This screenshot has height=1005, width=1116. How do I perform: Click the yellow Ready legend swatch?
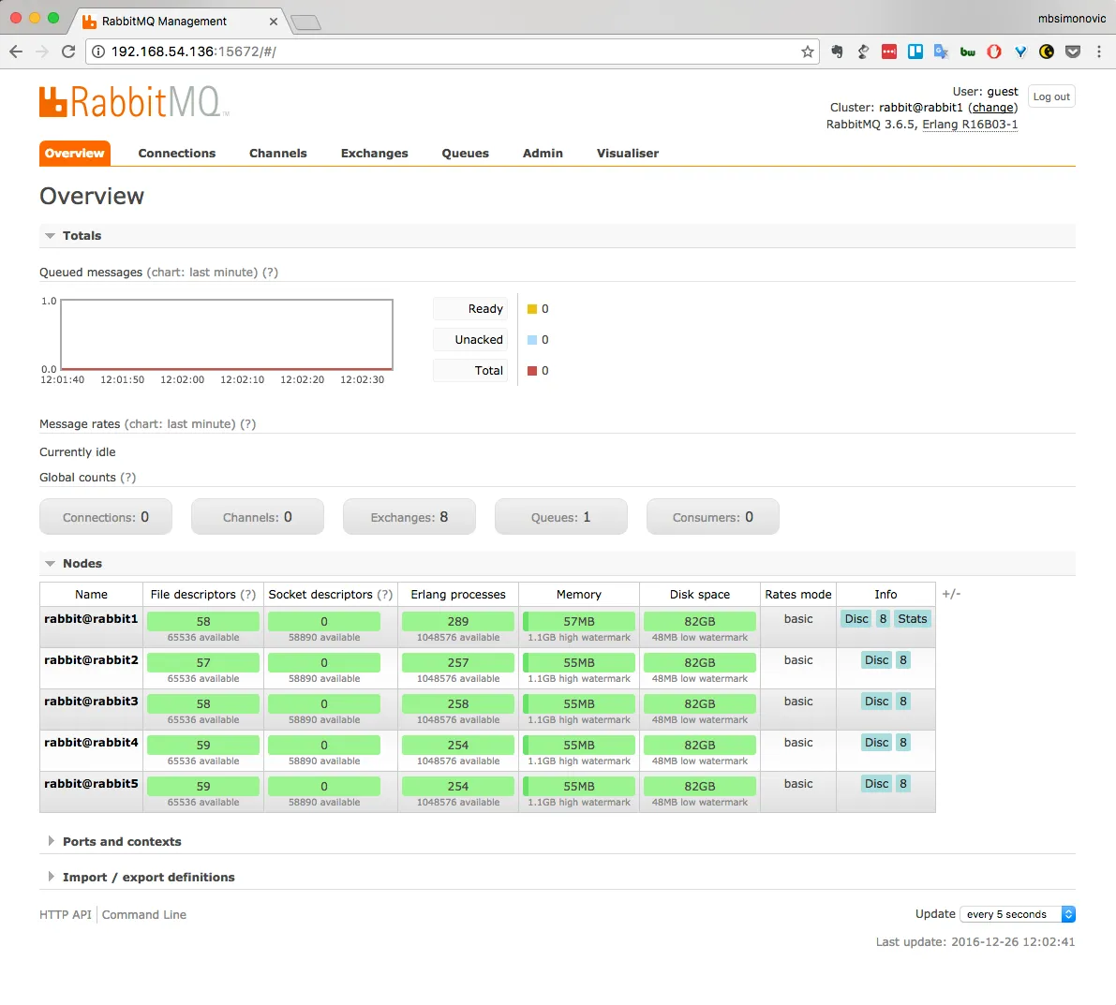(x=531, y=309)
